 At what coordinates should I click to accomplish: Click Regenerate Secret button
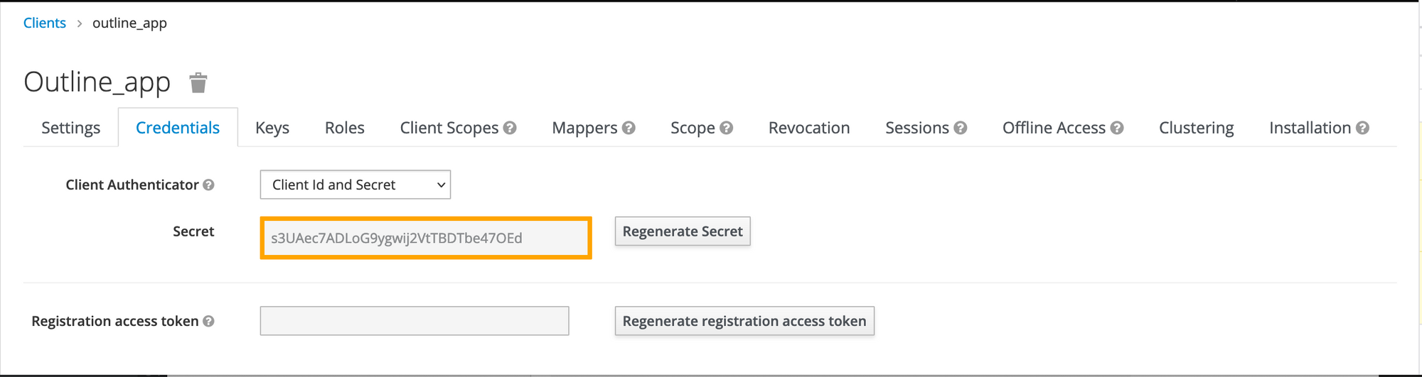[x=683, y=231]
